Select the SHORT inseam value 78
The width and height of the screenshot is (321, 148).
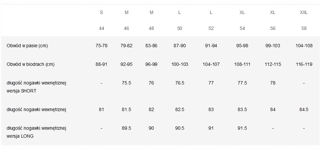point(273,83)
